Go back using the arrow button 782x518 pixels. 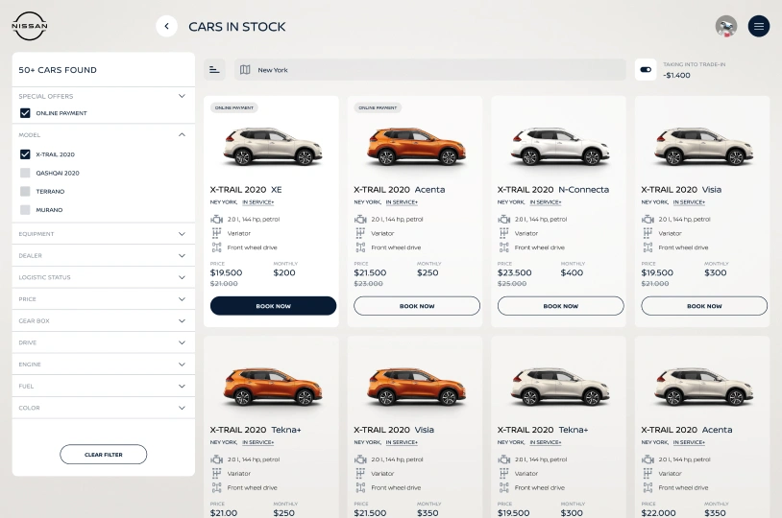pos(167,27)
